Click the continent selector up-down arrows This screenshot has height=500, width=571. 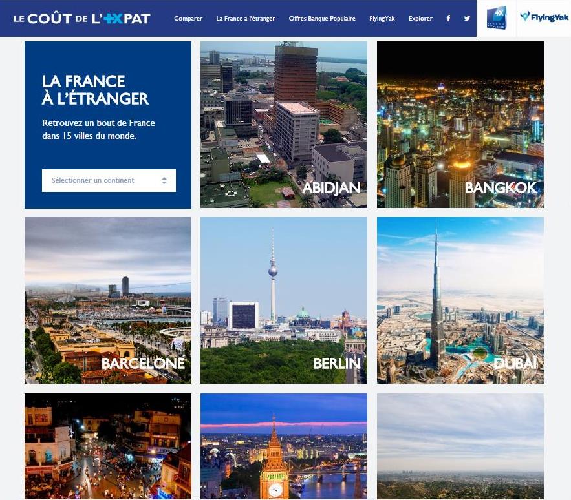(164, 180)
